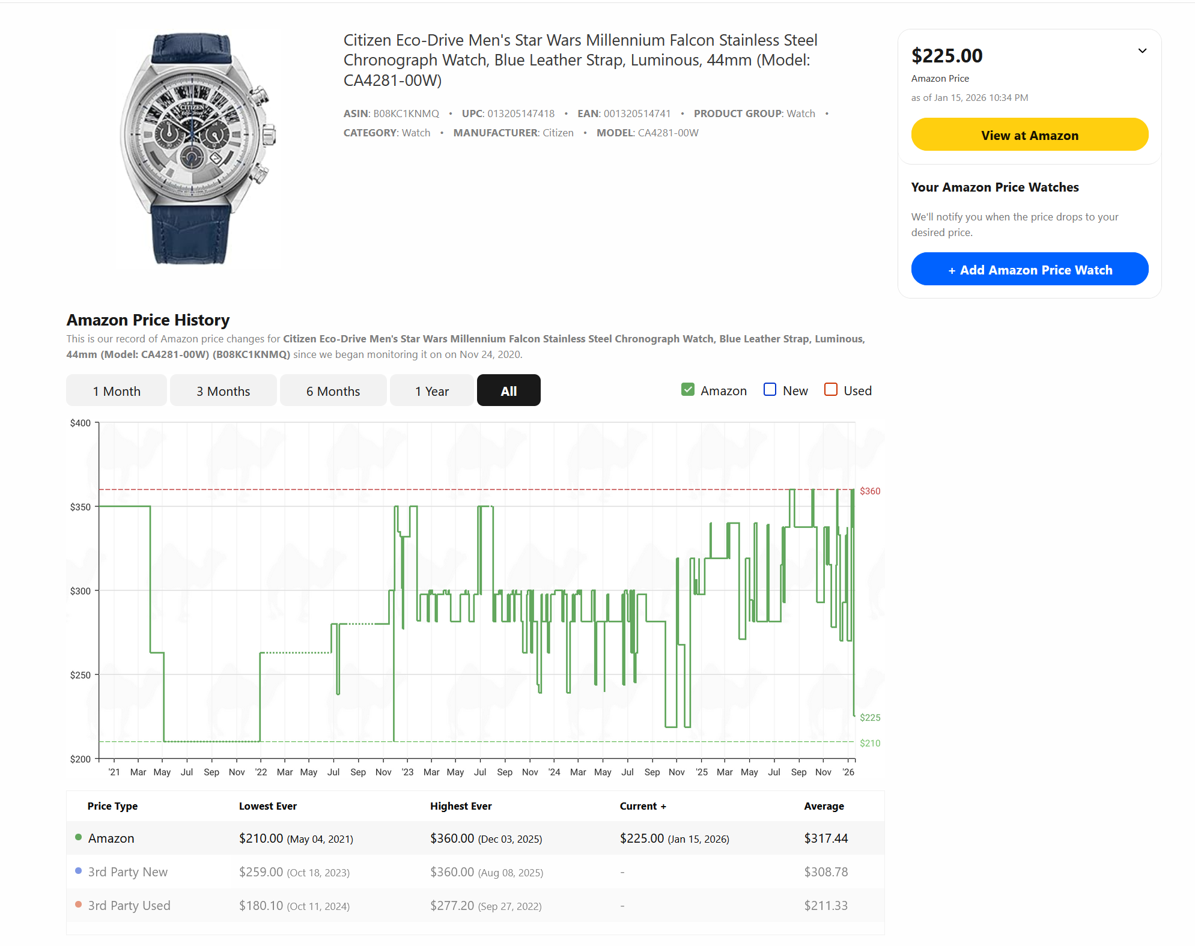Click the red 3rd Party Used dot
Image resolution: width=1195 pixels, height=946 pixels.
[78, 905]
